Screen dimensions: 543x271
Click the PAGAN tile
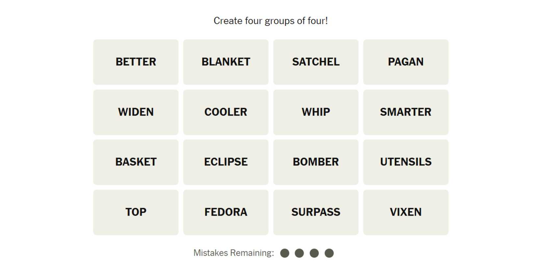(406, 62)
